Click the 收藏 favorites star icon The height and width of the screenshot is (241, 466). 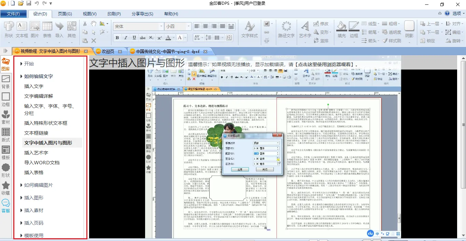coord(6,188)
